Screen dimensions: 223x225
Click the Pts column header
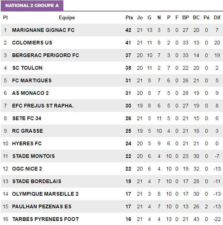[129, 18]
